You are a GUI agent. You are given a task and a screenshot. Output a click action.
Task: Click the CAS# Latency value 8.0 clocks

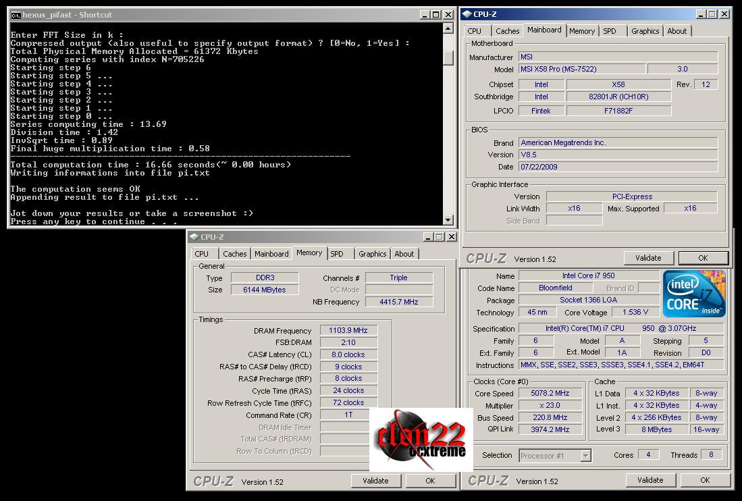pyautogui.click(x=348, y=354)
